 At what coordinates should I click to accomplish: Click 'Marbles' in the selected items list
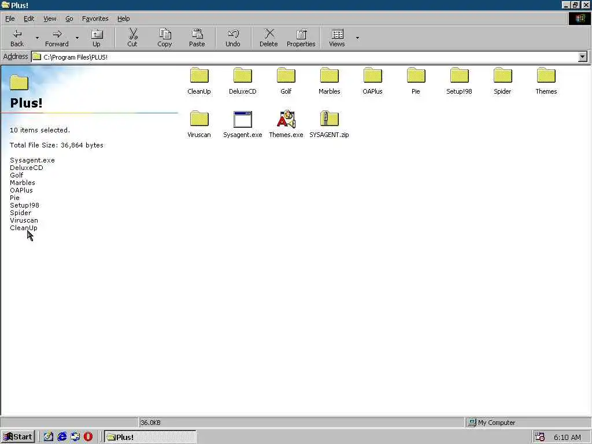(23, 183)
